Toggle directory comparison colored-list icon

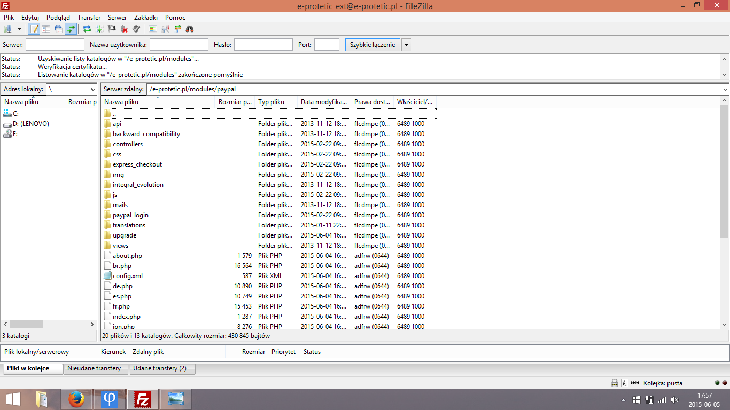153,29
